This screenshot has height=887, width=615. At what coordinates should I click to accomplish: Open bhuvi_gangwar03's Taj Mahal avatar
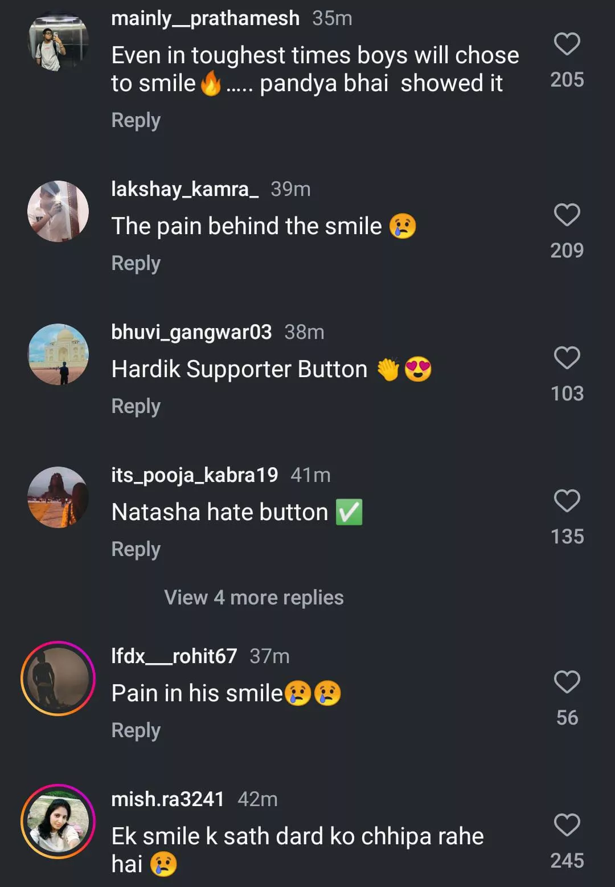(58, 354)
